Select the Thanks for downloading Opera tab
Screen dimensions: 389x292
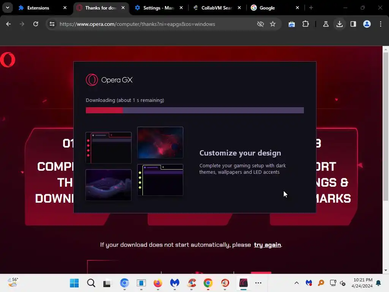100,8
